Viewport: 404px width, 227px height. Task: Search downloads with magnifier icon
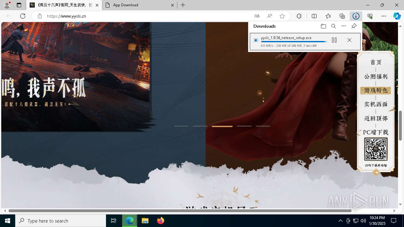(334, 26)
